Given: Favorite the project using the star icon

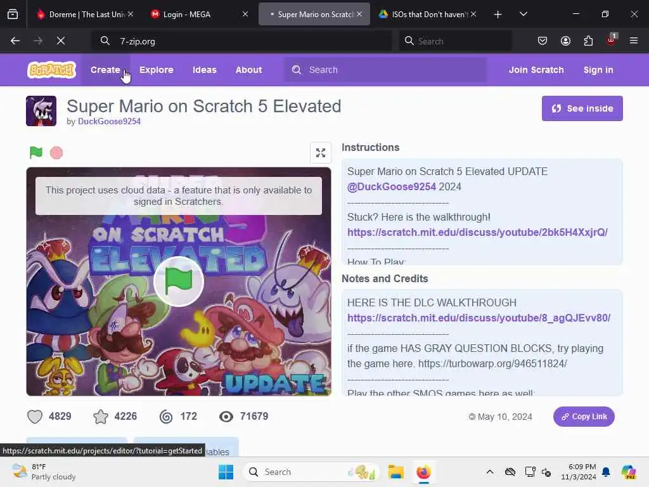Looking at the screenshot, I should click(101, 417).
